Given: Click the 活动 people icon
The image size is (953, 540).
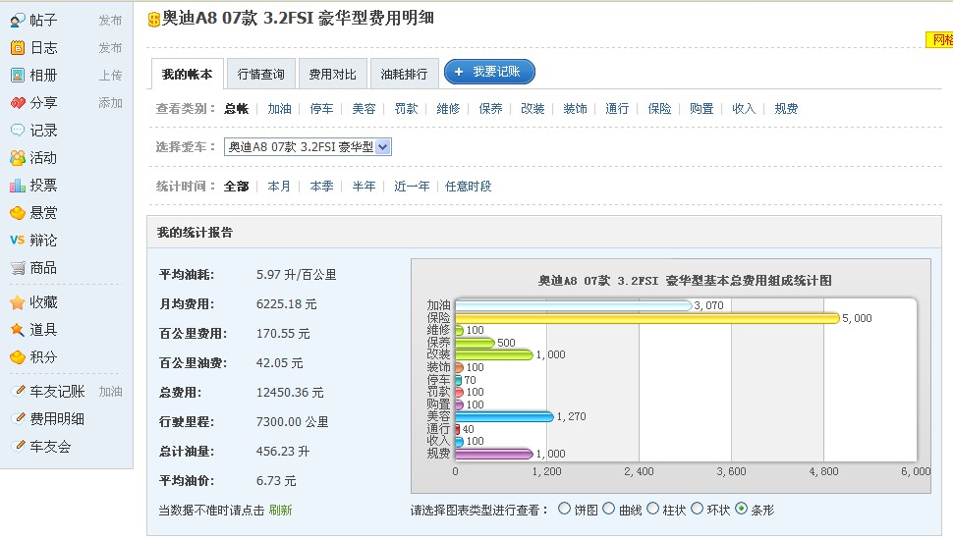Looking at the screenshot, I should [x=18, y=158].
